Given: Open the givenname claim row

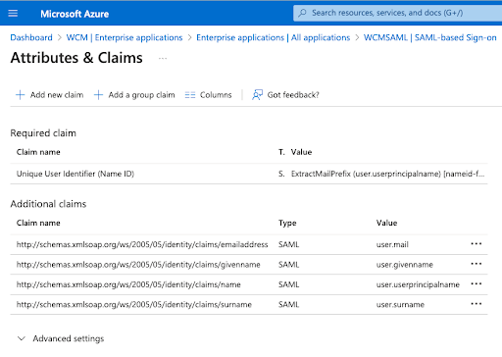Looking at the screenshot, I should coord(249,265).
